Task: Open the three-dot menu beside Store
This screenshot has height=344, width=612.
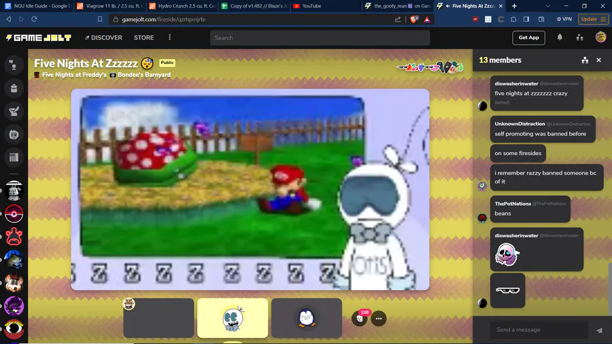Action: coord(169,37)
